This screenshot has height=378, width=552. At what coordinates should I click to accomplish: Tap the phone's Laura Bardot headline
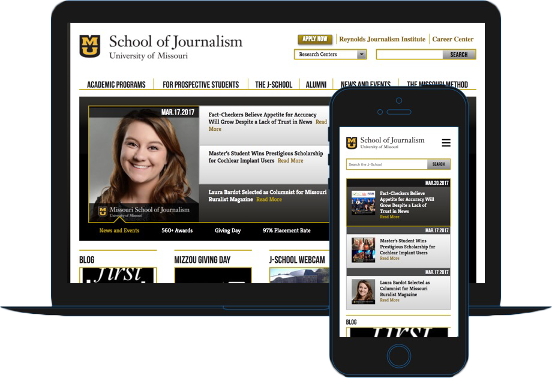tap(405, 289)
